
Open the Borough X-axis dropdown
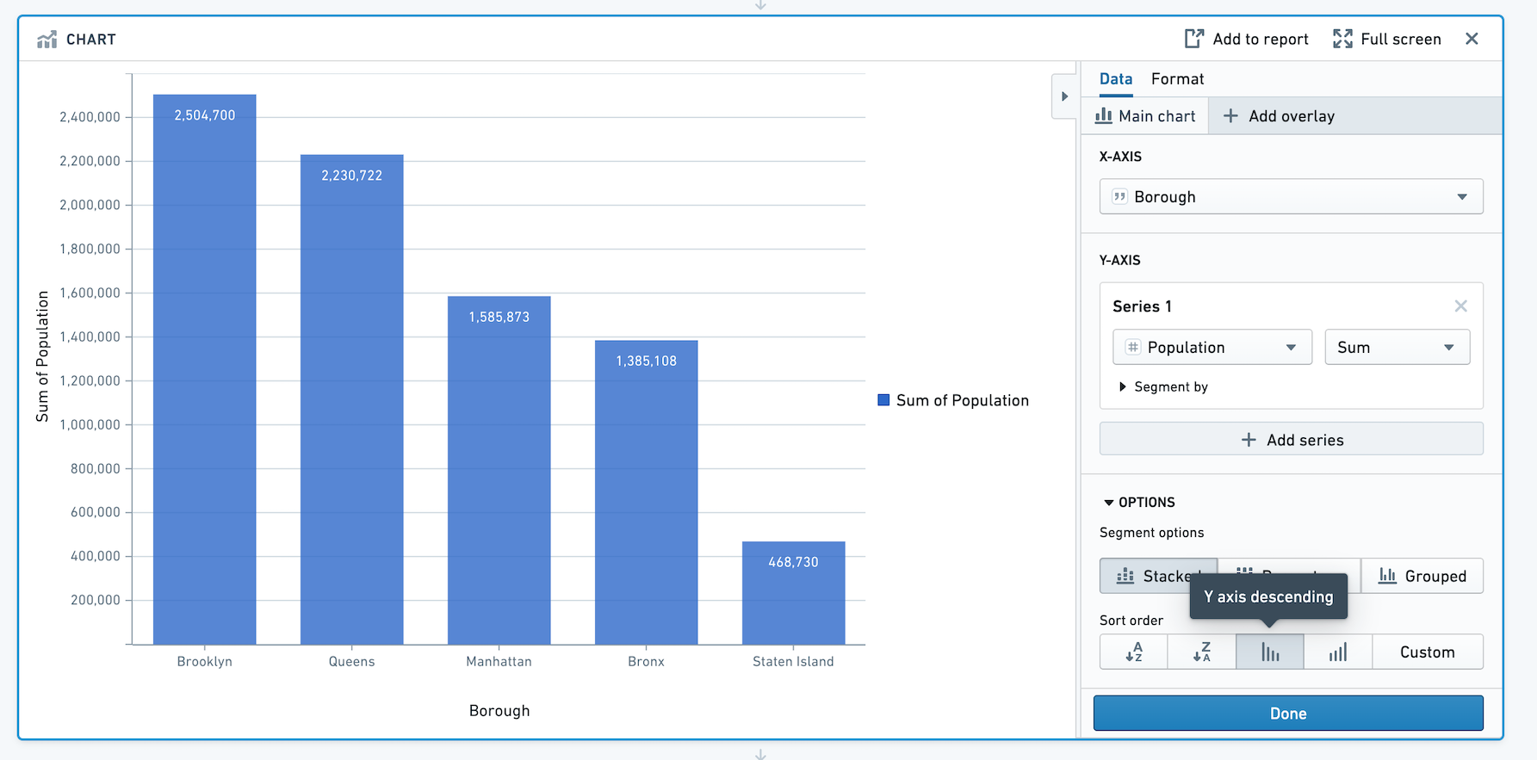point(1291,197)
